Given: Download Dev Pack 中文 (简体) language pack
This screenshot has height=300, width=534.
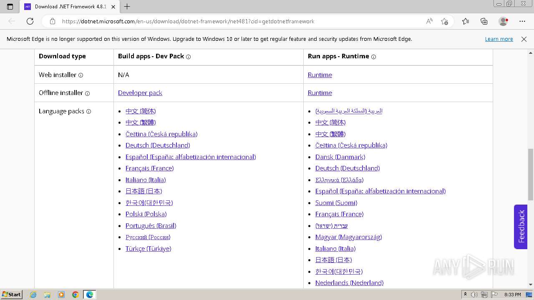Looking at the screenshot, I should tap(141, 111).
